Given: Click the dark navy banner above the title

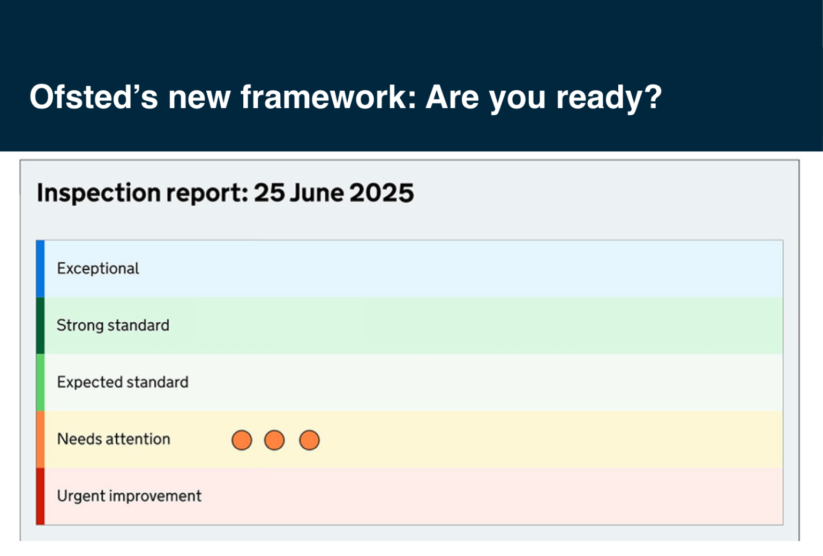Looking at the screenshot, I should pos(411,32).
